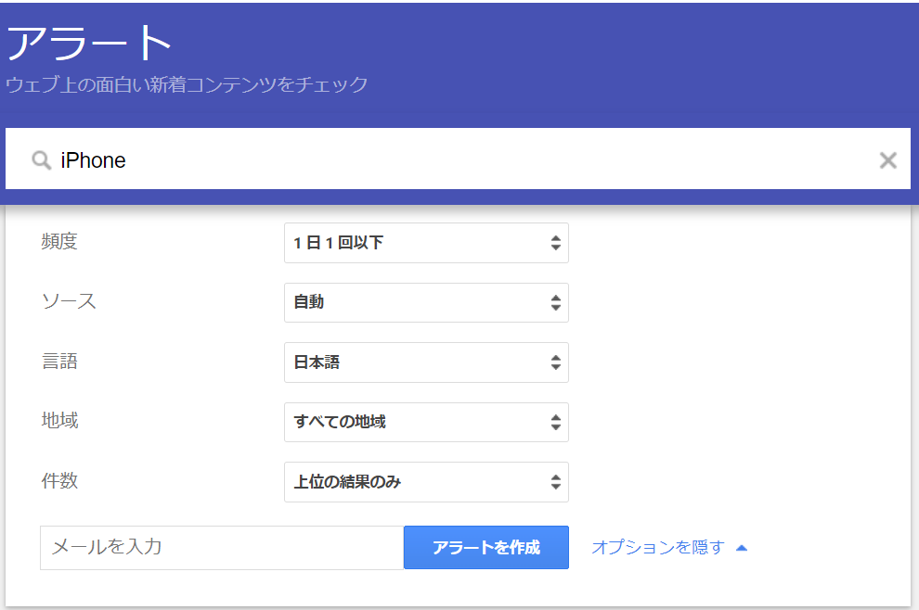Click the ウェブ上の面白い新着コンテンツをチェック subtitle
919x610 pixels.
(187, 84)
